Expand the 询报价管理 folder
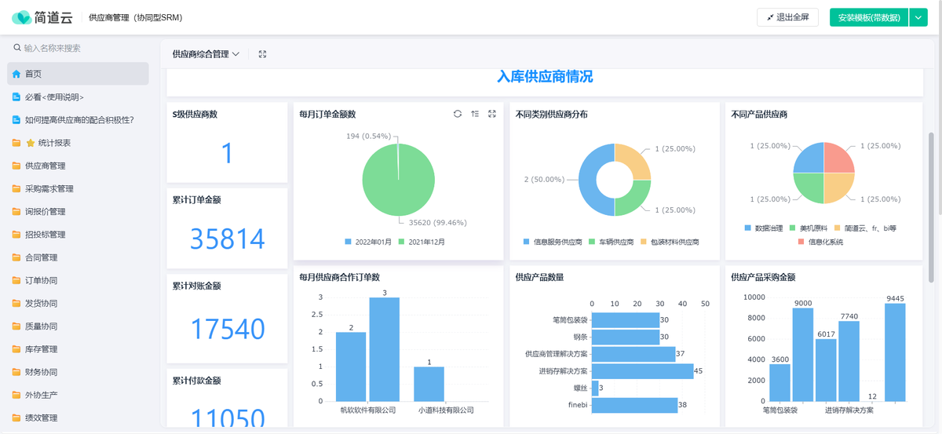This screenshot has width=942, height=434. pos(78,211)
